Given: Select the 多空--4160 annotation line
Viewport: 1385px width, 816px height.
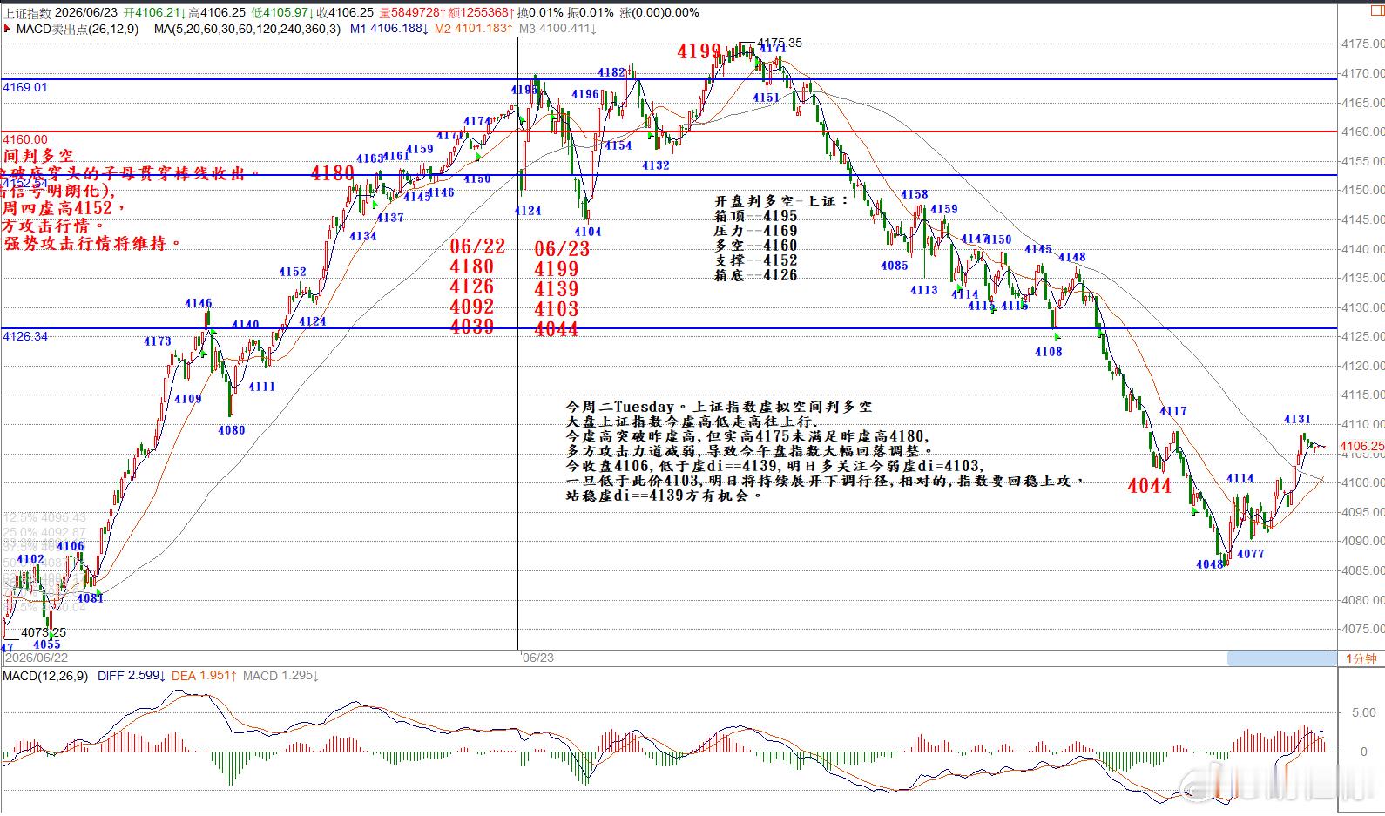Looking at the screenshot, I should (x=755, y=245).
